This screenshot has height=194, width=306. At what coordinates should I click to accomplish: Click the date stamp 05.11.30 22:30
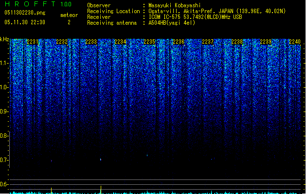(x=25, y=22)
